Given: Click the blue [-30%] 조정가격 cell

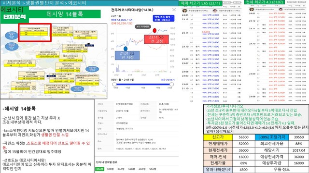Looking at the screenshot, I should 272,137.
